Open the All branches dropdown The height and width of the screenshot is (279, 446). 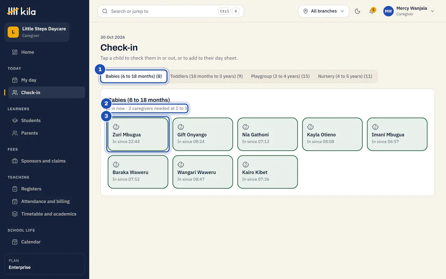point(324,11)
